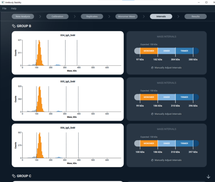Open the Help menu
Screen dimensions: 215x182
tap(14, 8)
